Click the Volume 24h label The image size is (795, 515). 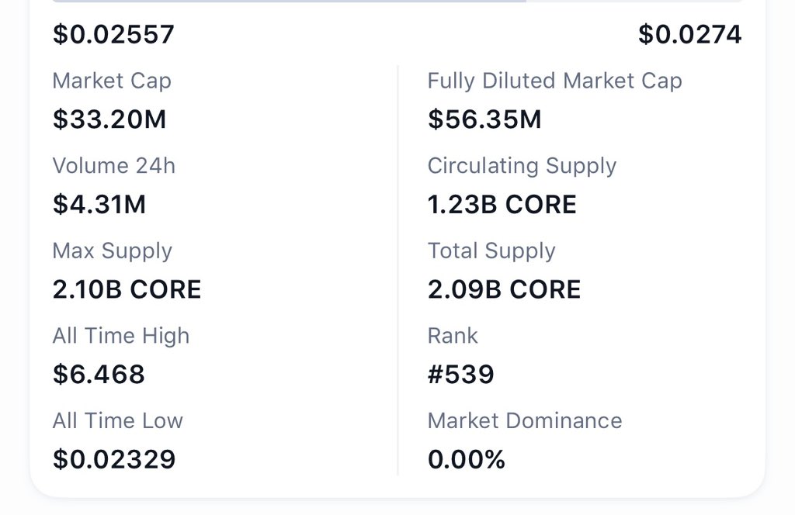pyautogui.click(x=114, y=166)
